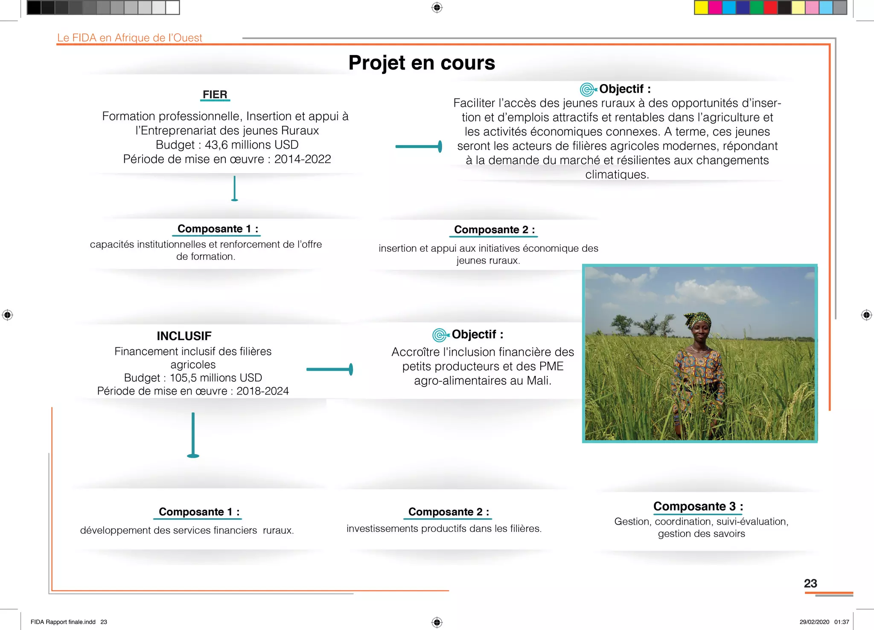Viewport: 874px width, 630px height.
Task: Click the text ending with 'climatiques.'
Action: coord(617,174)
